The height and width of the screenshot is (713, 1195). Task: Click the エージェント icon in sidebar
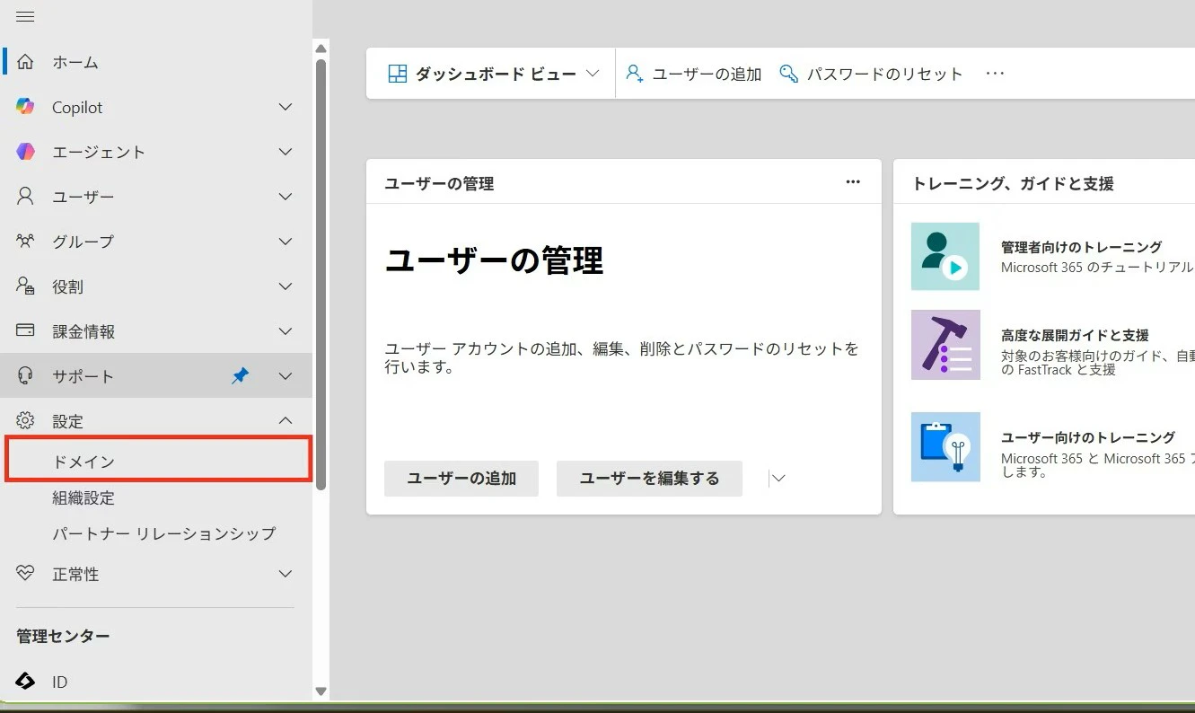(25, 152)
